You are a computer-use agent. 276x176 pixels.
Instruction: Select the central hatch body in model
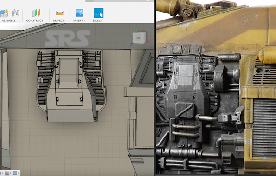(69, 86)
